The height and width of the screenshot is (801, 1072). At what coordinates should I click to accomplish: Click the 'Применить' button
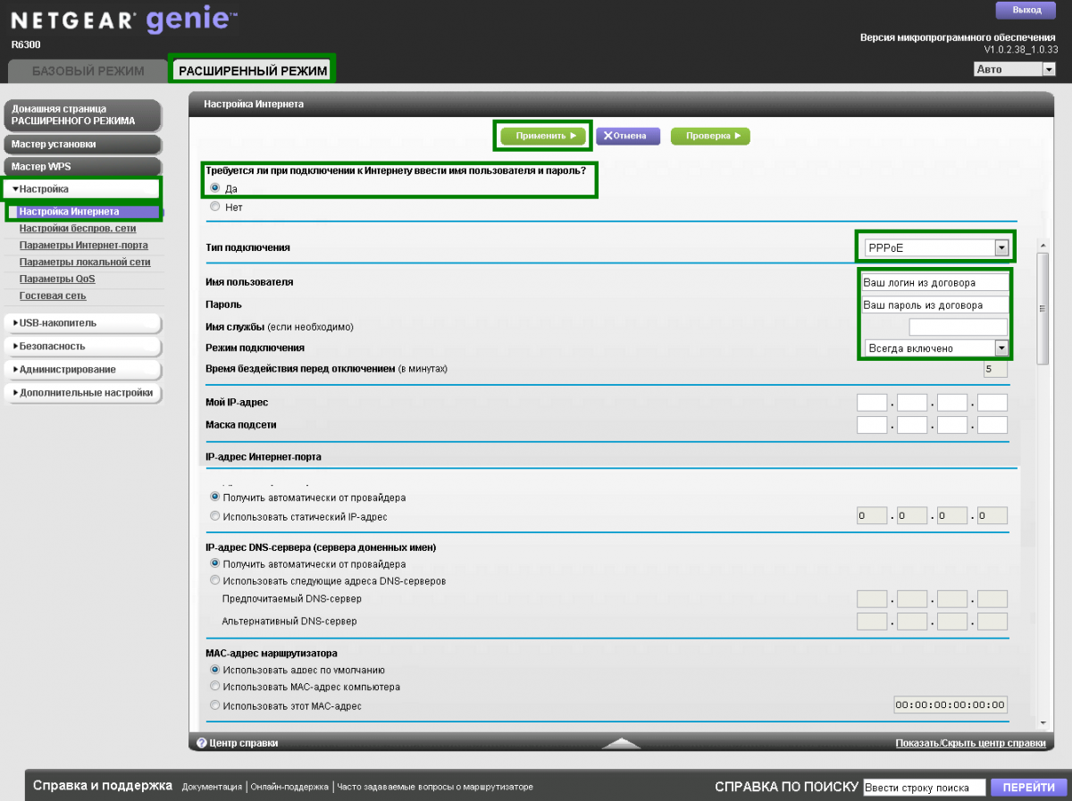[543, 136]
